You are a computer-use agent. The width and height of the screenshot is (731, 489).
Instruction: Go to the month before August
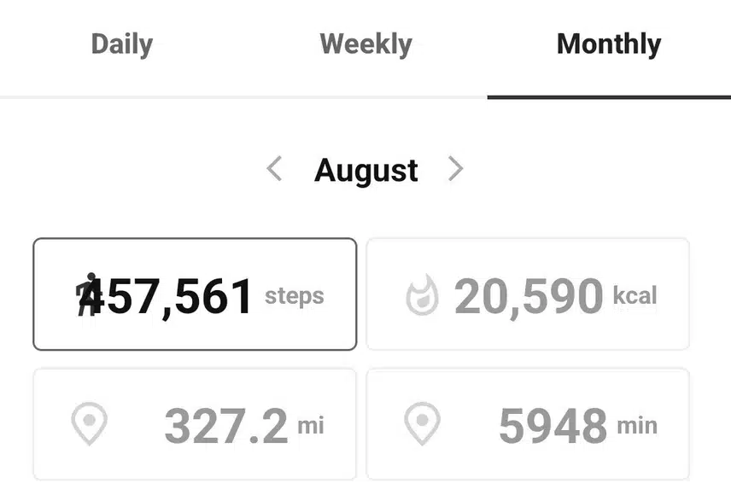coord(274,169)
